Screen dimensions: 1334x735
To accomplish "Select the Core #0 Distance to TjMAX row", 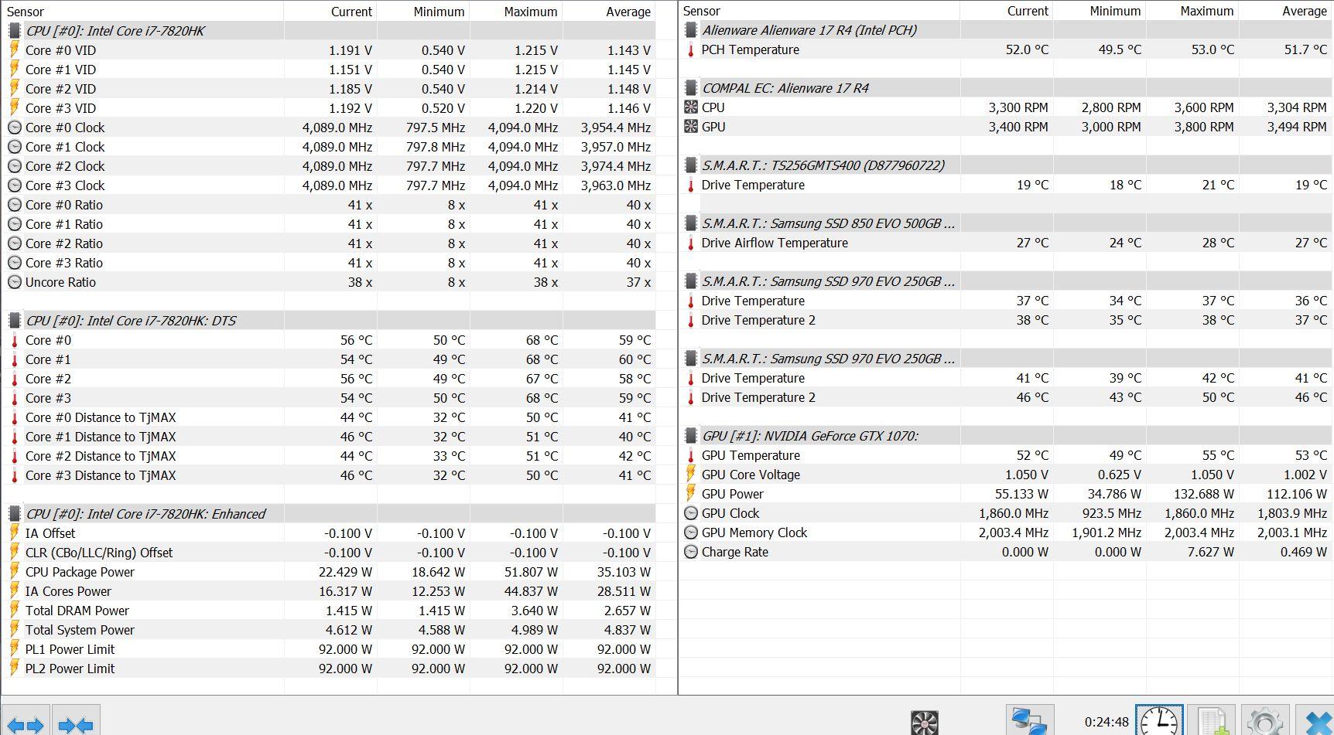I will point(330,417).
